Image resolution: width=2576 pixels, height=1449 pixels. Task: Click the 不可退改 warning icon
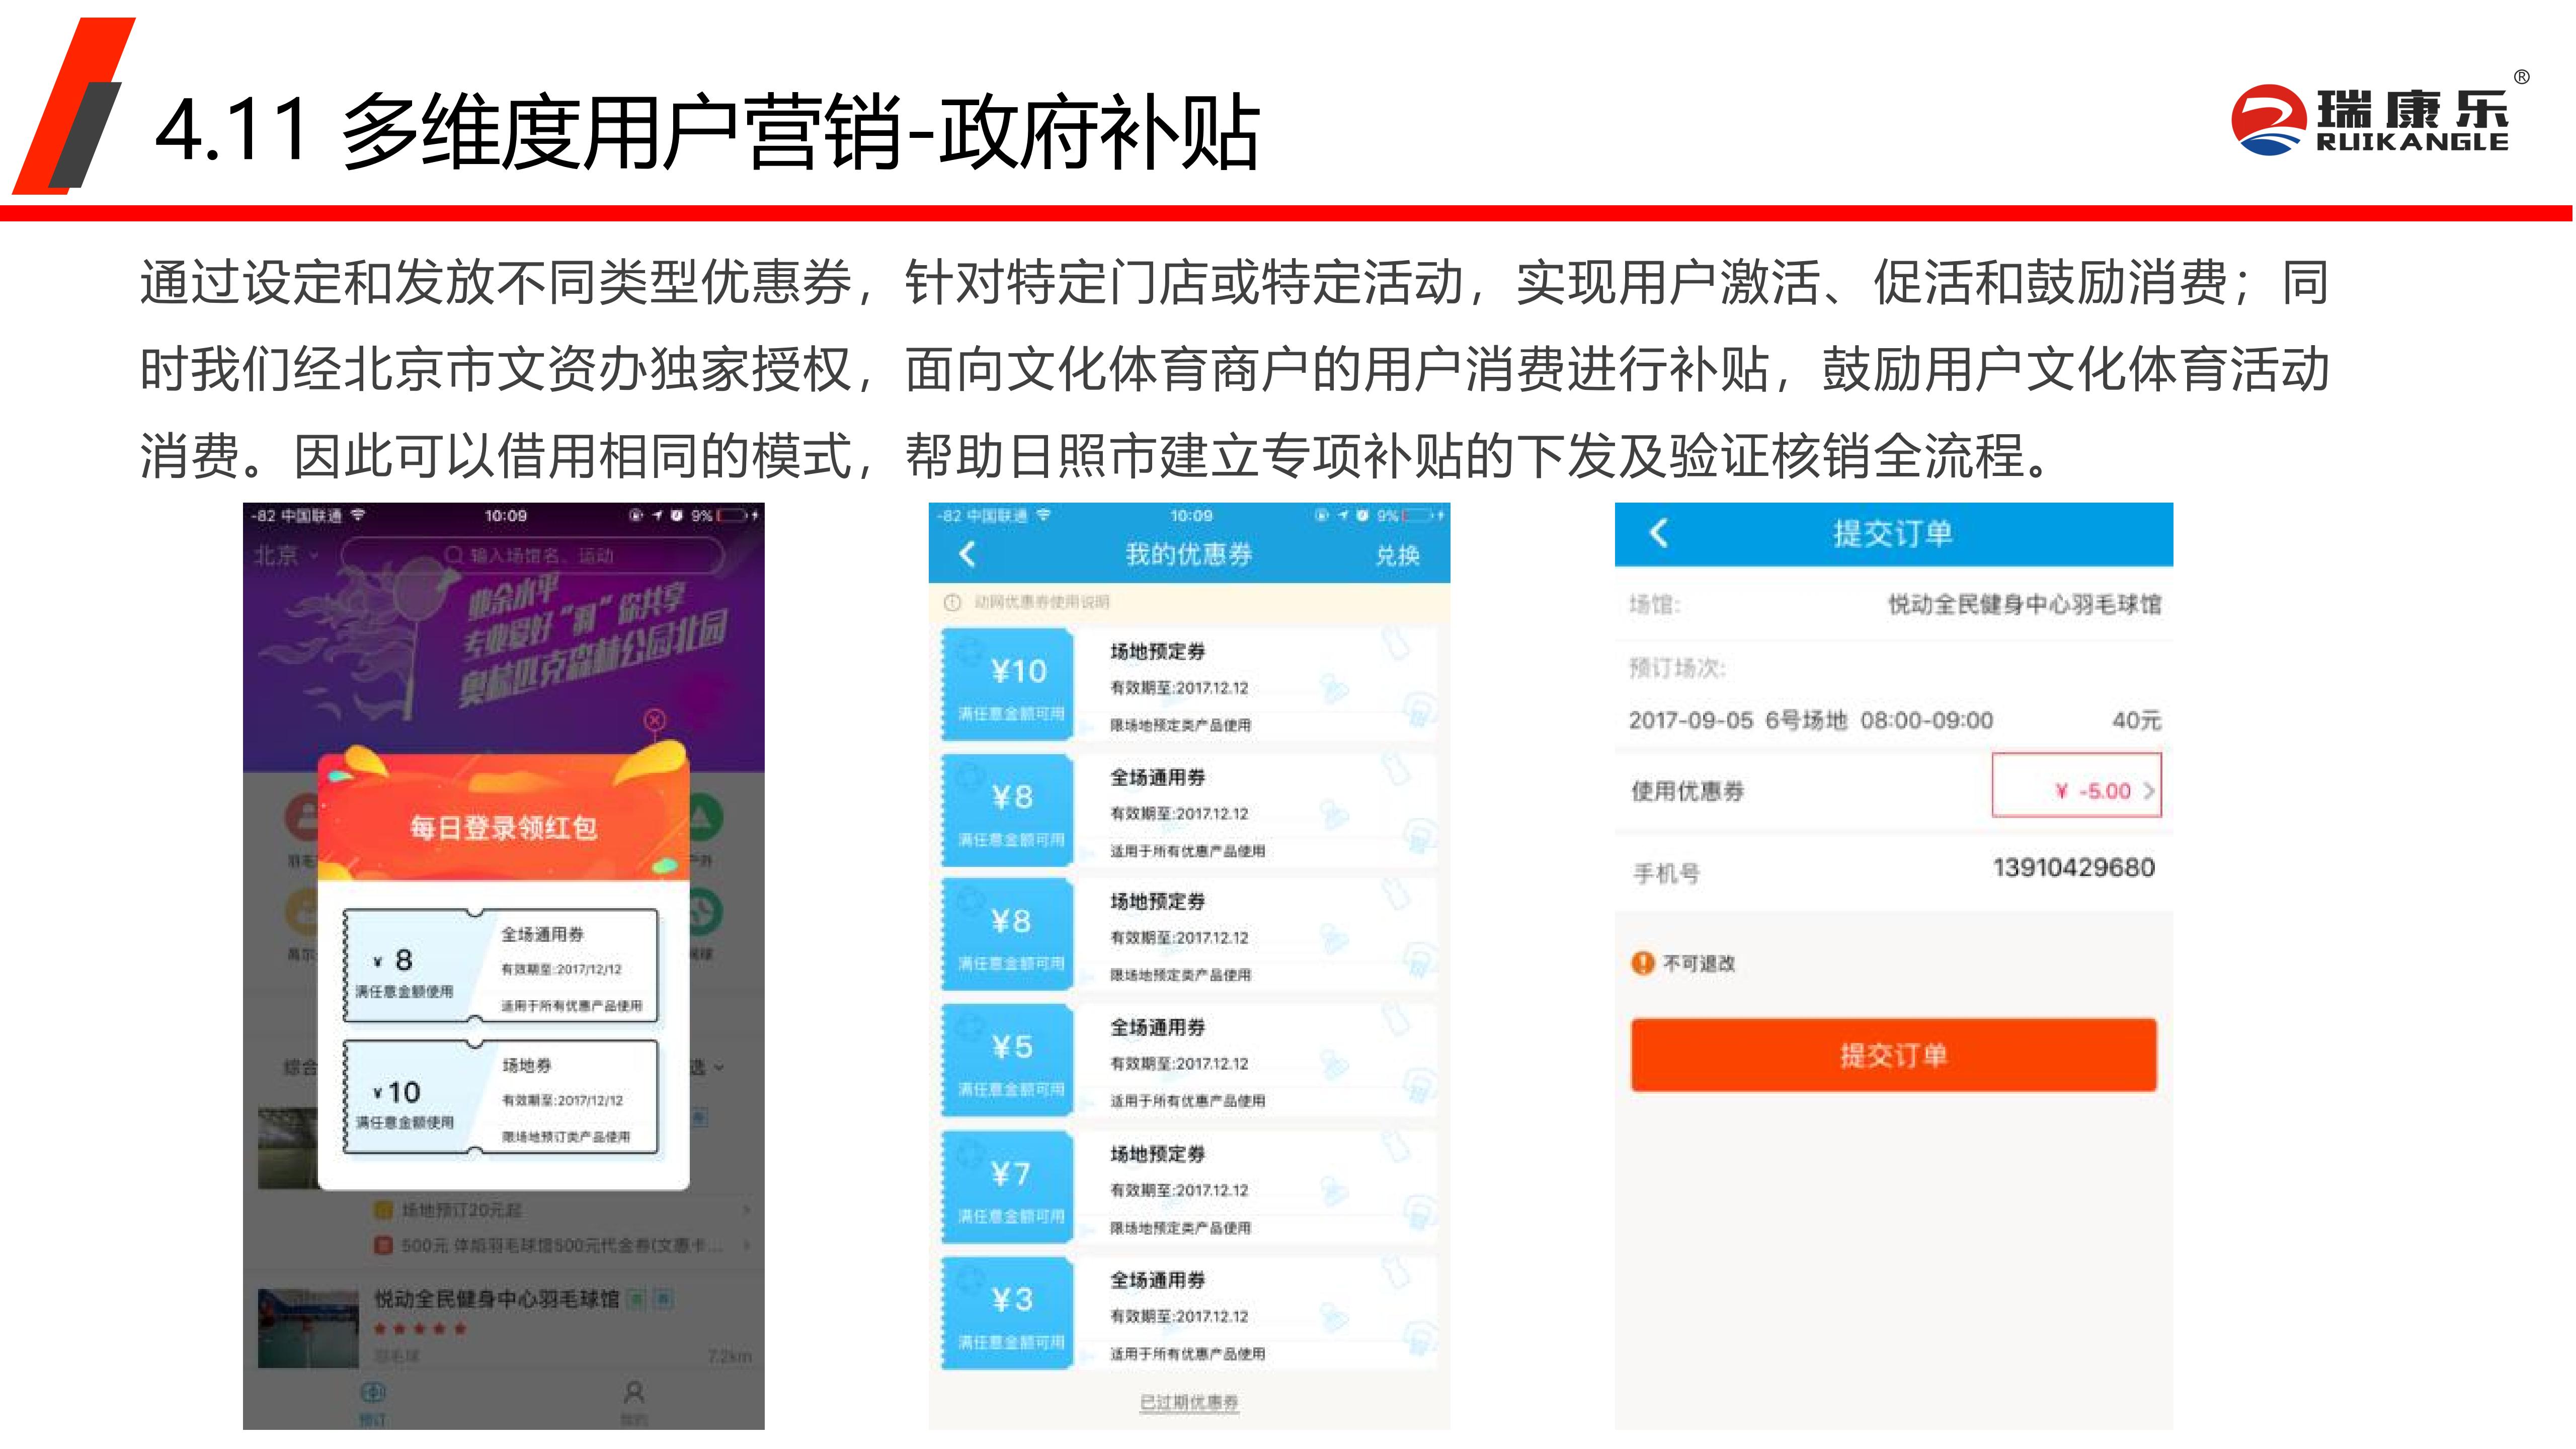pyautogui.click(x=1642, y=963)
